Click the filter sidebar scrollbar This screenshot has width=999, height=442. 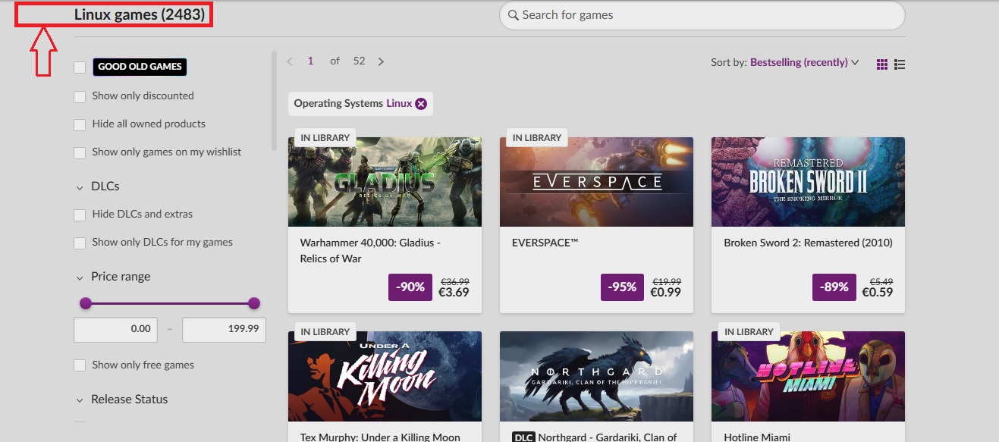pyautogui.click(x=274, y=100)
